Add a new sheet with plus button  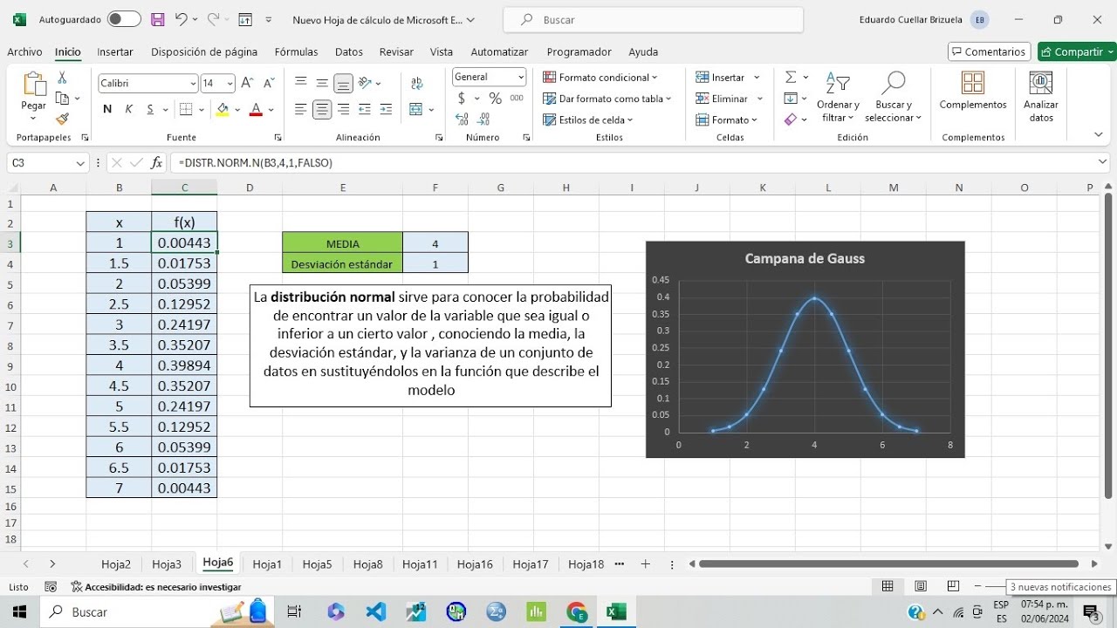(x=646, y=564)
